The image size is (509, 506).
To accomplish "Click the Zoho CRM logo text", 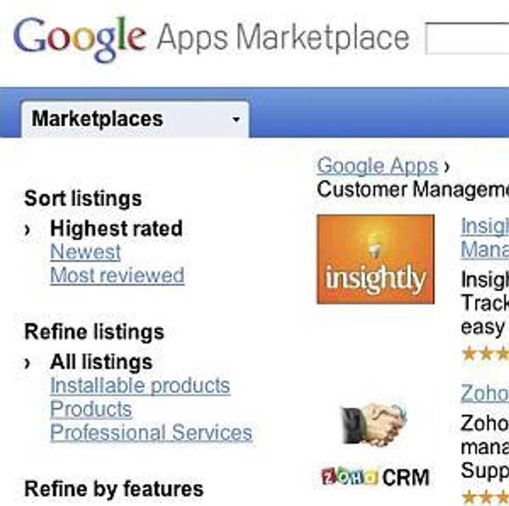I will [x=375, y=477].
